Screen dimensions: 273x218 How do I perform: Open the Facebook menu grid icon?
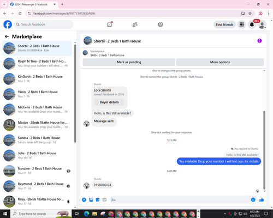(x=241, y=25)
